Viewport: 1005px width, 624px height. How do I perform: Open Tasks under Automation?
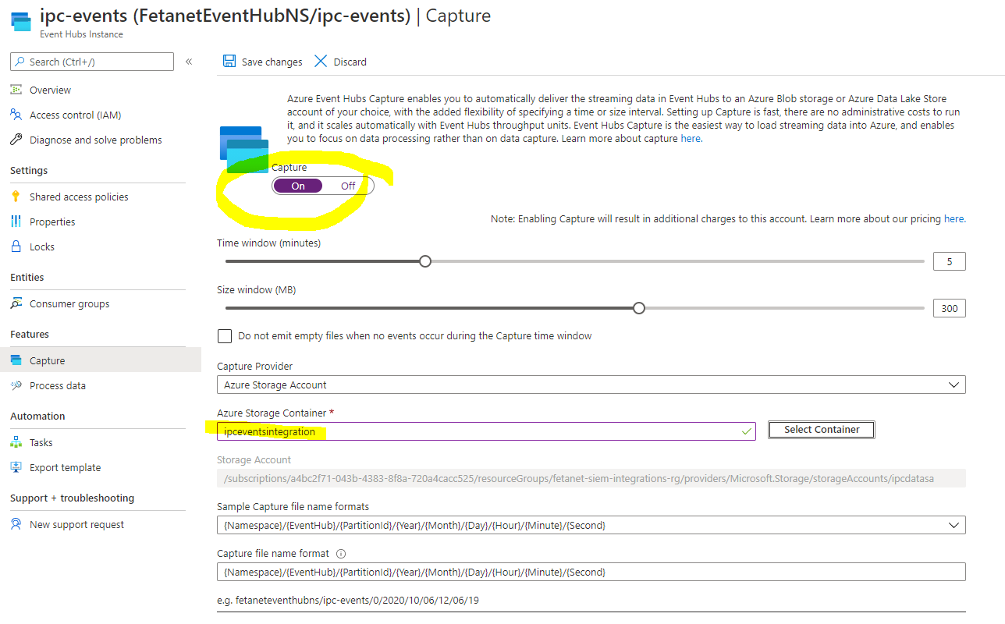(40, 441)
